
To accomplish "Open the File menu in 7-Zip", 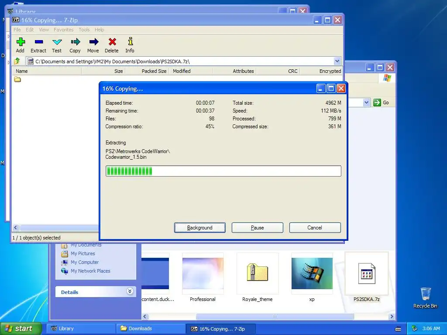I will [x=17, y=30].
